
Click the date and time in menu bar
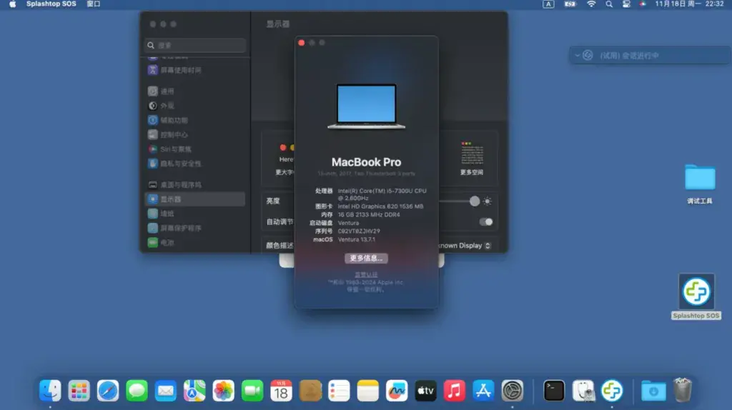point(689,4)
